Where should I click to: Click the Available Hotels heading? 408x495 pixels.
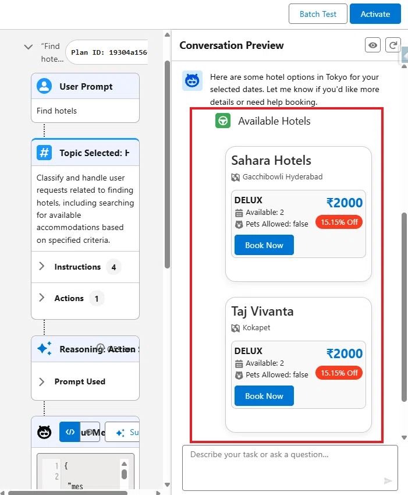tap(274, 121)
